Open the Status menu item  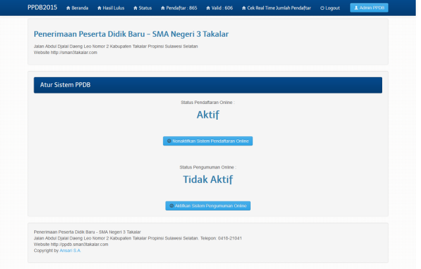coord(145,9)
